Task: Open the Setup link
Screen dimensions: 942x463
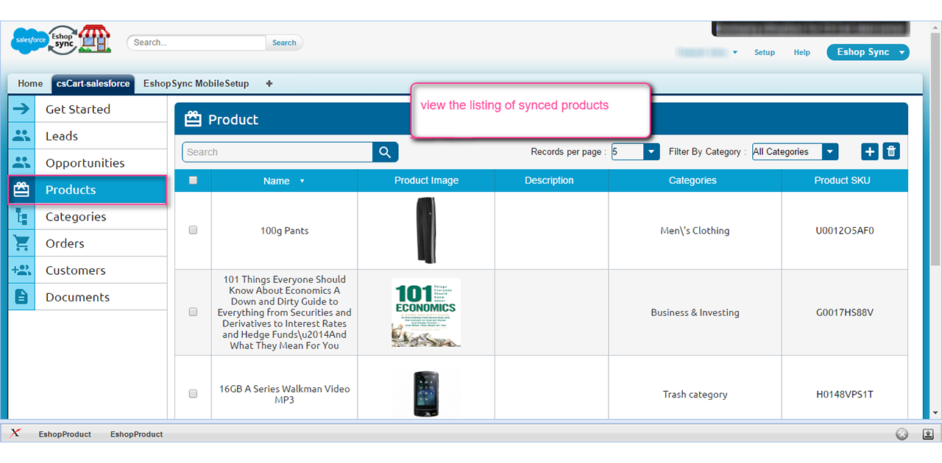Action: pyautogui.click(x=765, y=53)
